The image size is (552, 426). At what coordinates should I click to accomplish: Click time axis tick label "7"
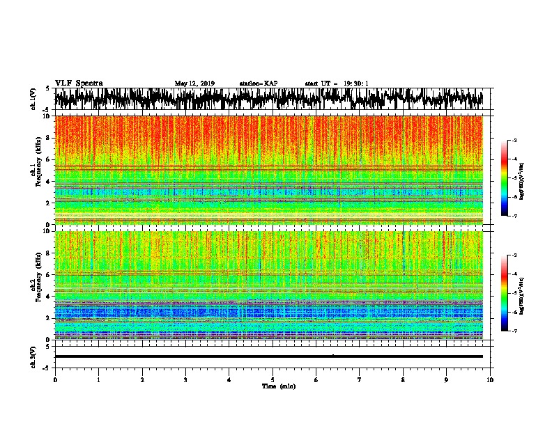click(x=360, y=380)
